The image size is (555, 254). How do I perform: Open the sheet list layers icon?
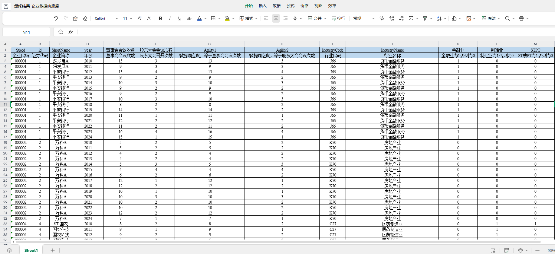pos(9,250)
